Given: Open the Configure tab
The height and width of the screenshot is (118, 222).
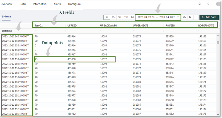Looking at the screenshot, I should click(x=74, y=4).
